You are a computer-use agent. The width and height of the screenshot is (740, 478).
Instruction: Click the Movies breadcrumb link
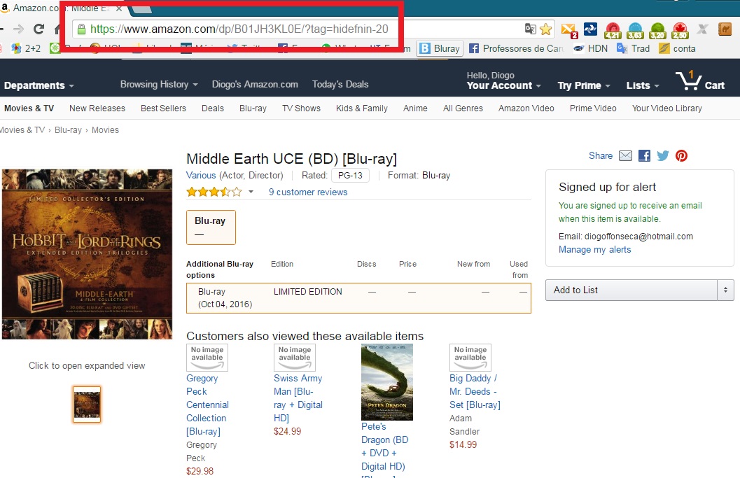[x=105, y=130]
